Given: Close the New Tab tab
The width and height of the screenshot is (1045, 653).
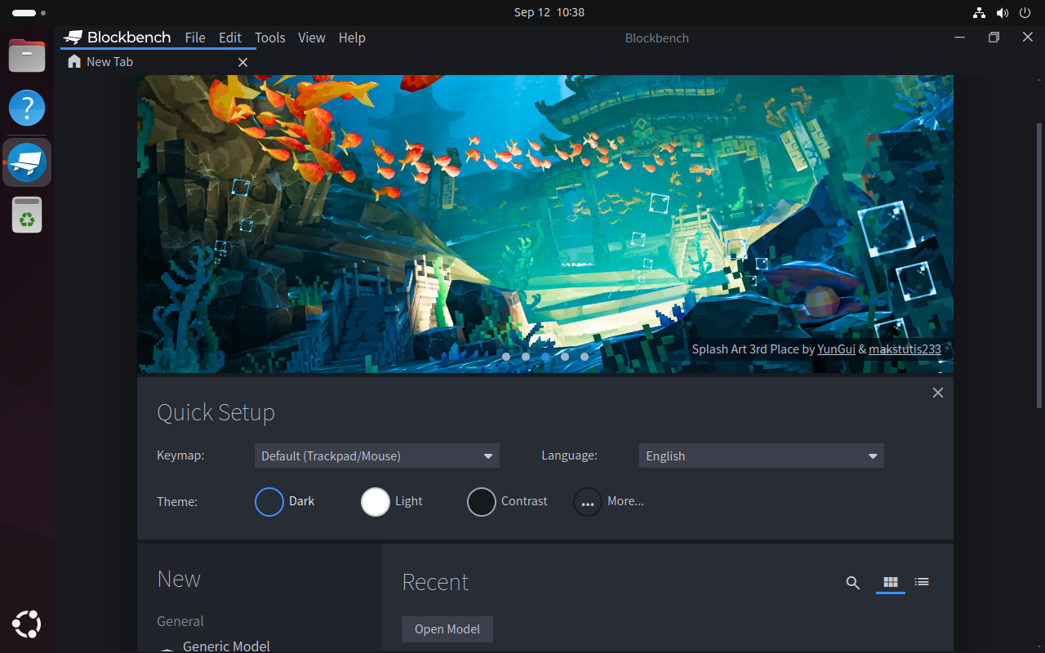Looking at the screenshot, I should click(242, 62).
